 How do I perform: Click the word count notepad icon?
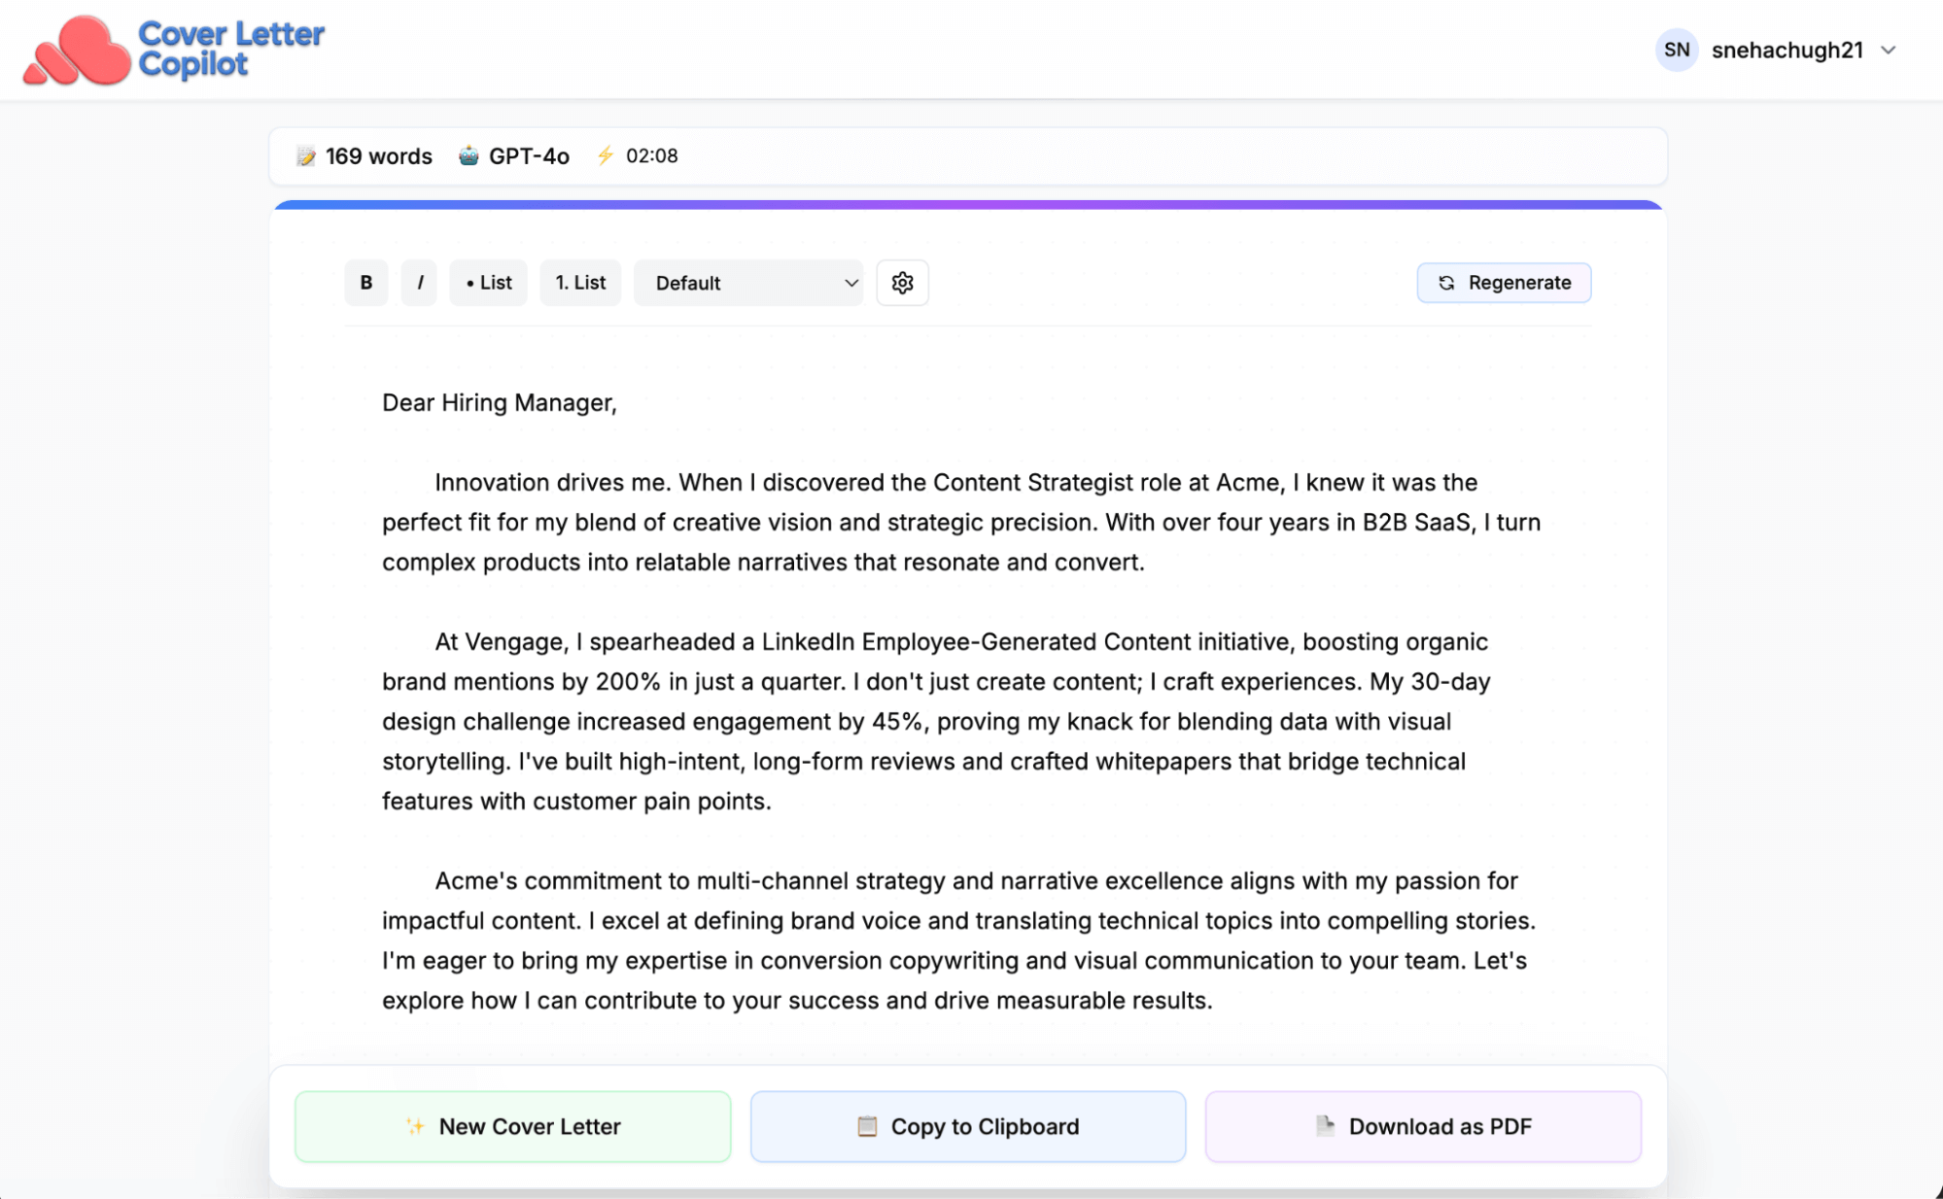click(x=306, y=156)
